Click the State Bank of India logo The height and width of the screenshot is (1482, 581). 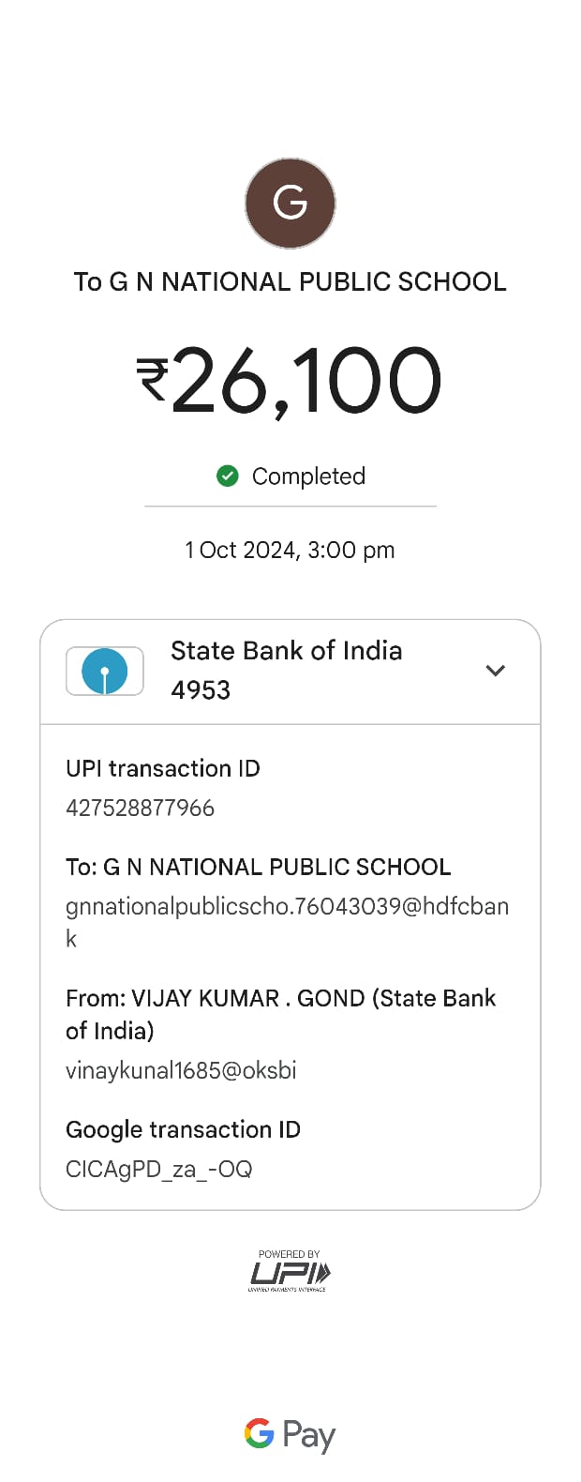coord(105,671)
